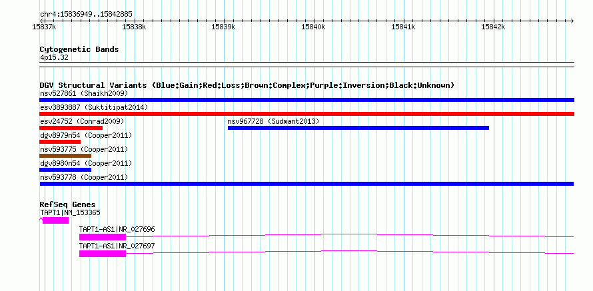Click the NR_027697 intron line
The height and width of the screenshot is (291, 593).
click(350, 252)
